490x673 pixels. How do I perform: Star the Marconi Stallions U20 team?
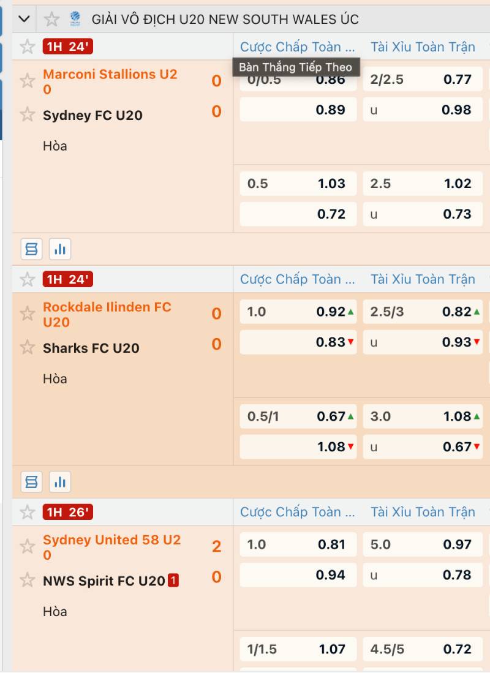click(x=28, y=81)
